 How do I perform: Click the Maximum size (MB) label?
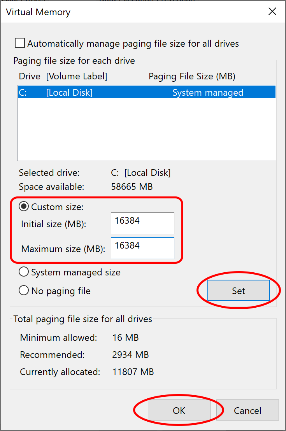coord(63,249)
